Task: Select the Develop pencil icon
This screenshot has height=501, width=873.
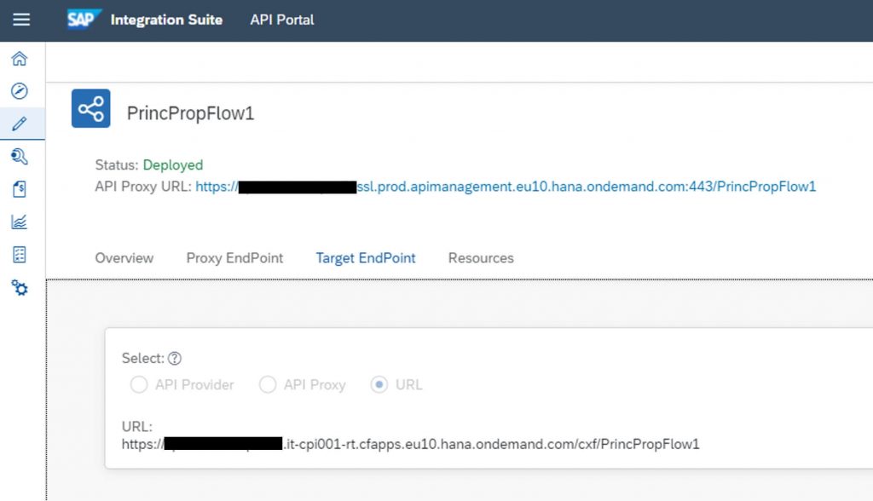Action: click(20, 124)
